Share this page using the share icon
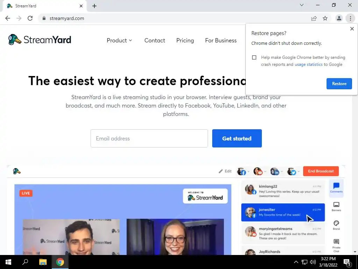 tap(314, 18)
